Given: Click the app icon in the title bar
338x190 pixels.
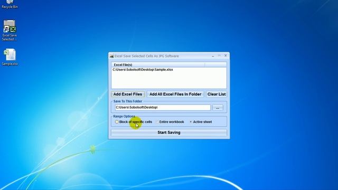Looking at the screenshot, I should [x=111, y=56].
